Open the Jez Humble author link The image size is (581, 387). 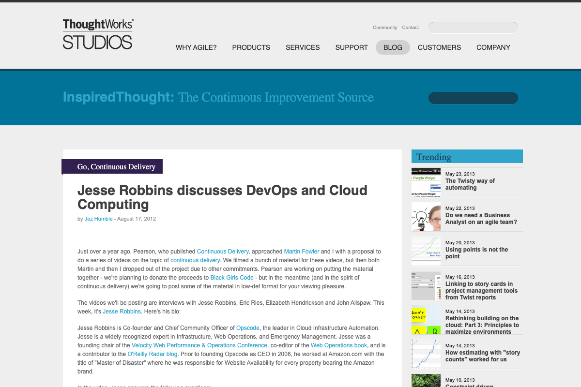click(x=98, y=219)
